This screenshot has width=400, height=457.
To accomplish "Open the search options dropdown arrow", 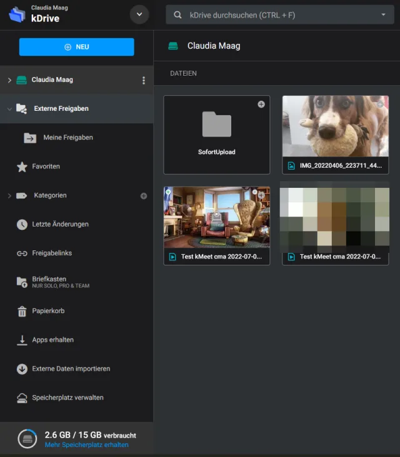I will pyautogui.click(x=383, y=15).
